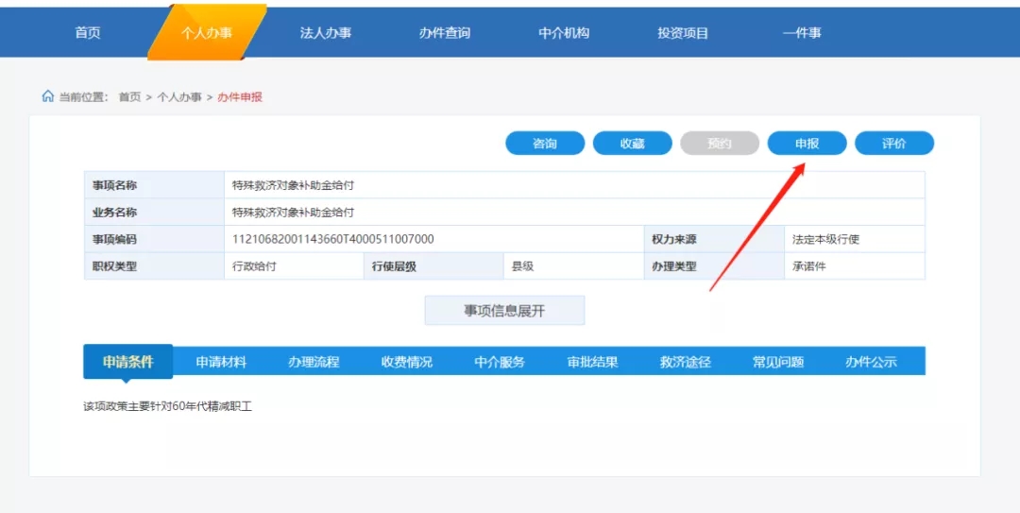Screen dimensions: 1020x513
Task: Open the 中介机构 navigation item
Action: tap(563, 33)
